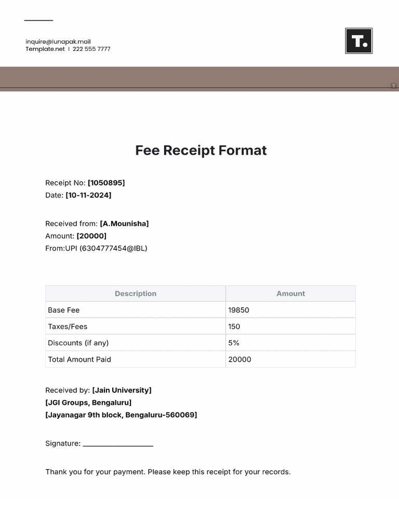Click the date value [10-11-2024]
The height and width of the screenshot is (532, 399).
tap(88, 195)
